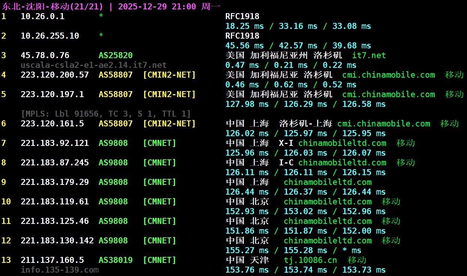The width and height of the screenshot is (467, 276).
Task: Select hop 1 IP address 10.26.0.1
Action: click(x=42, y=16)
